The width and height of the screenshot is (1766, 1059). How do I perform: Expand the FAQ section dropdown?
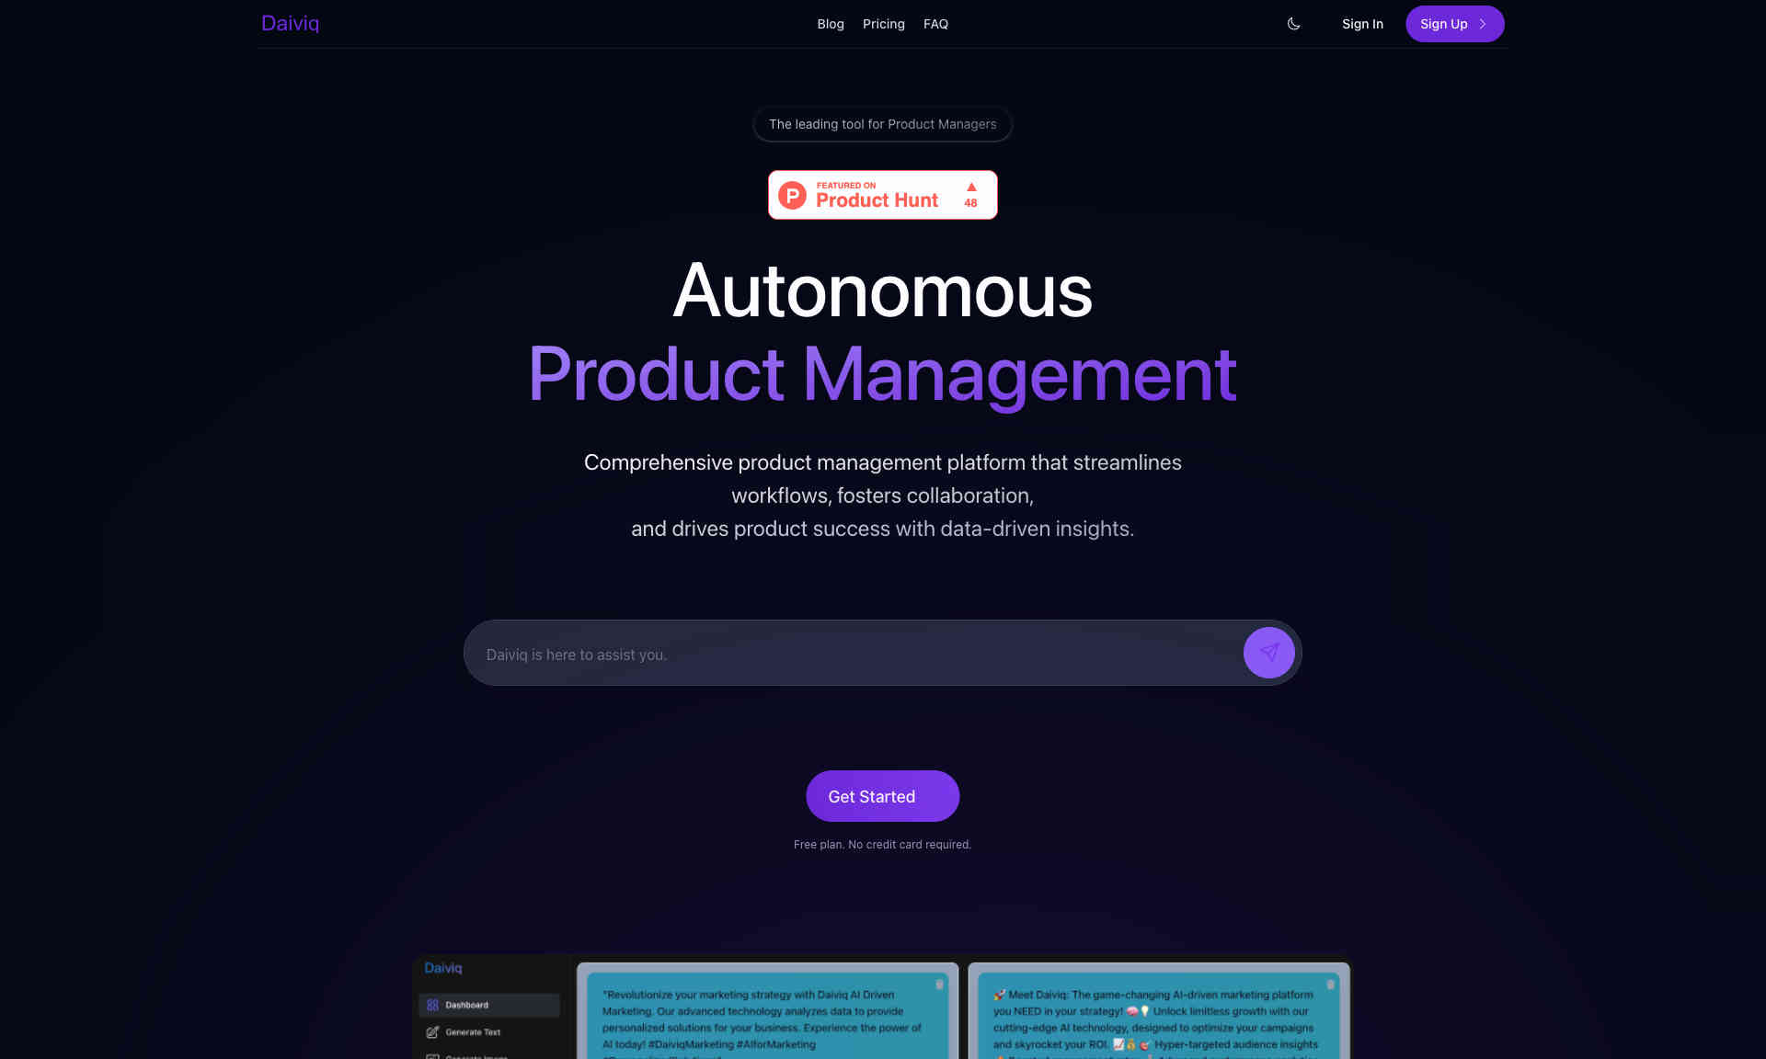[936, 23]
